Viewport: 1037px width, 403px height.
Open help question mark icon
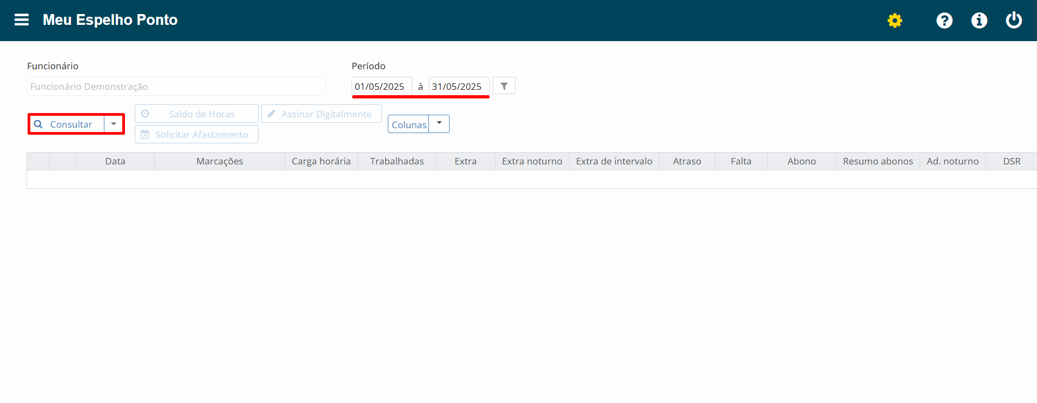[944, 21]
